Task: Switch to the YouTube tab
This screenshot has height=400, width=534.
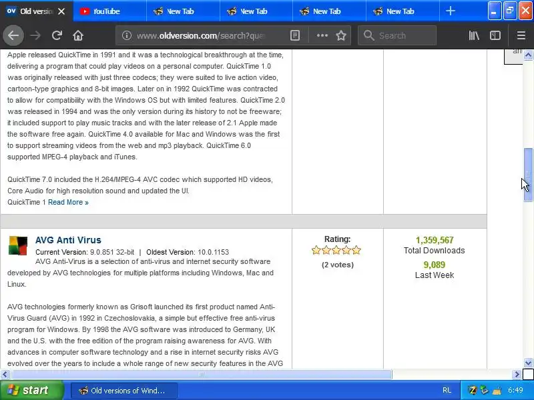Action: coord(109,11)
